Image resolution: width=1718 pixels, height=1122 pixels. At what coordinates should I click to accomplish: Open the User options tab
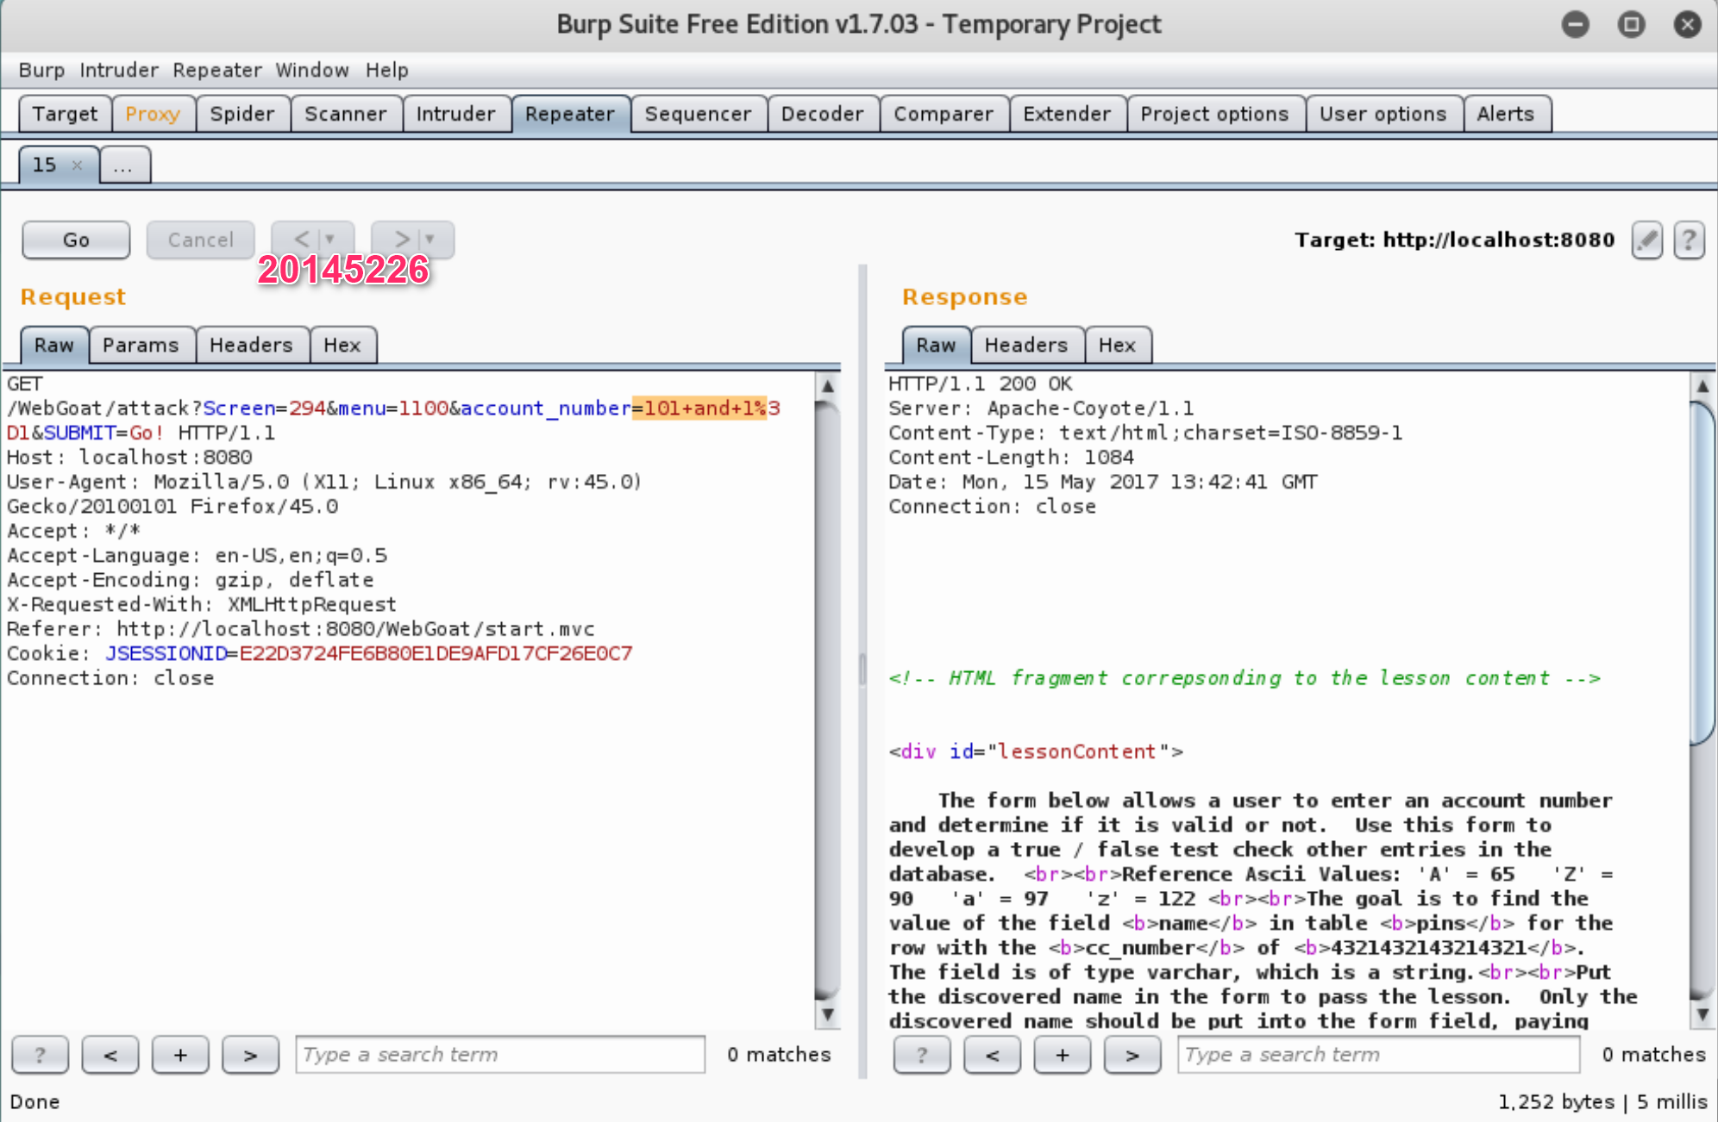point(1383,114)
